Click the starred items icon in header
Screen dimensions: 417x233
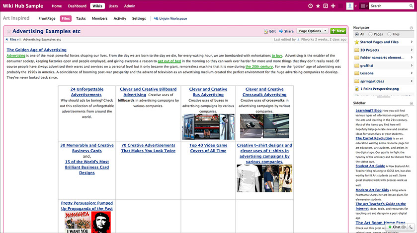tap(318, 6)
